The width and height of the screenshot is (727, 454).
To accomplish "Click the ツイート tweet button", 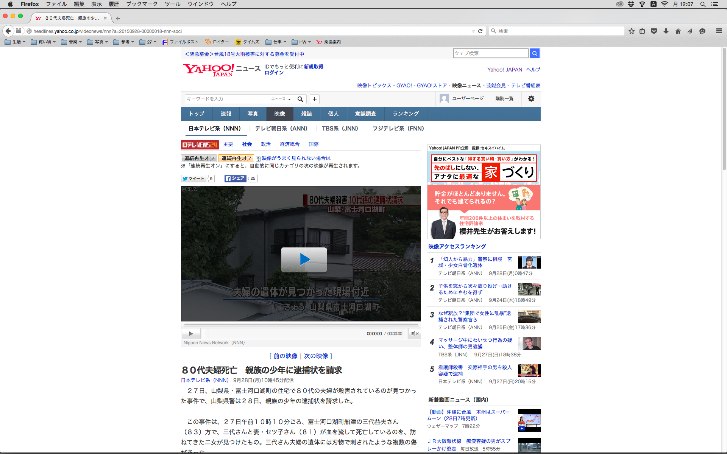I will (194, 179).
